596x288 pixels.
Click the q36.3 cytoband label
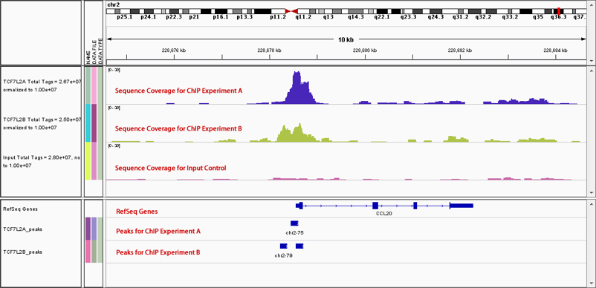559,17
